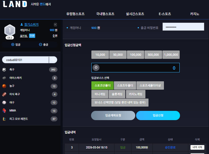Click the 전환 point conversion button
This screenshot has width=209, height=154.
point(32,36)
